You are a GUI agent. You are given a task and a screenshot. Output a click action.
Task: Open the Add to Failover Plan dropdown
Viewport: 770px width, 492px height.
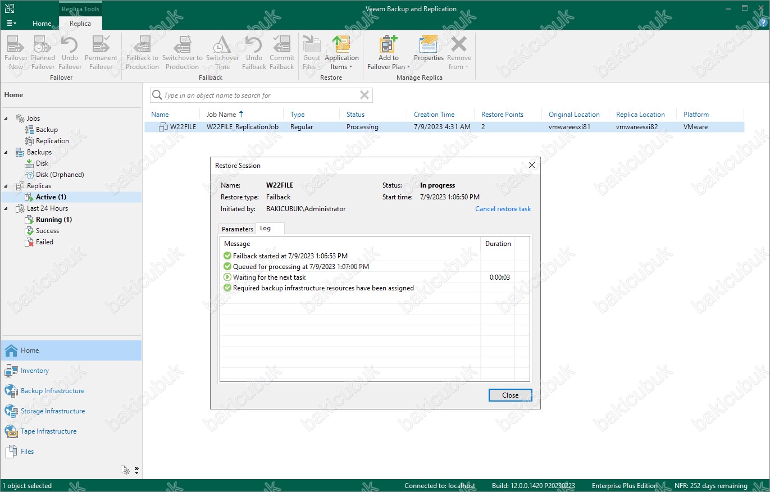point(388,53)
